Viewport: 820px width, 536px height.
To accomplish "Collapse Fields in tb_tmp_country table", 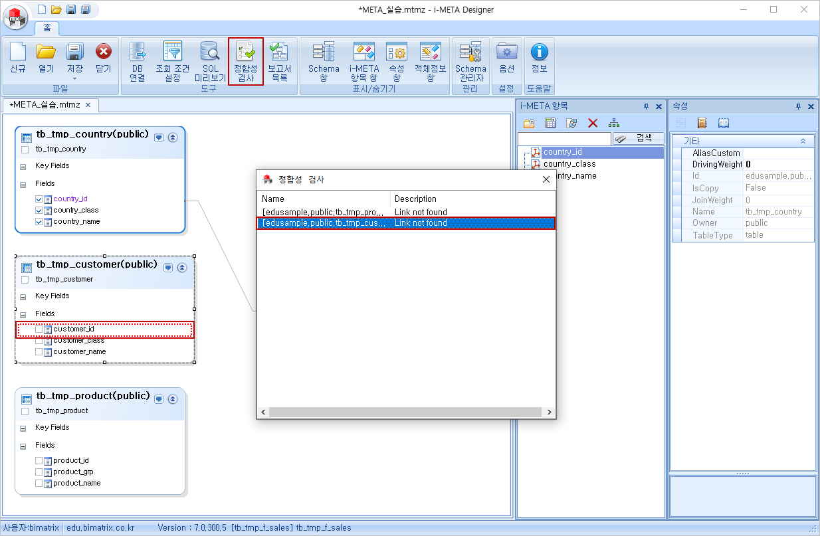I will click(23, 185).
